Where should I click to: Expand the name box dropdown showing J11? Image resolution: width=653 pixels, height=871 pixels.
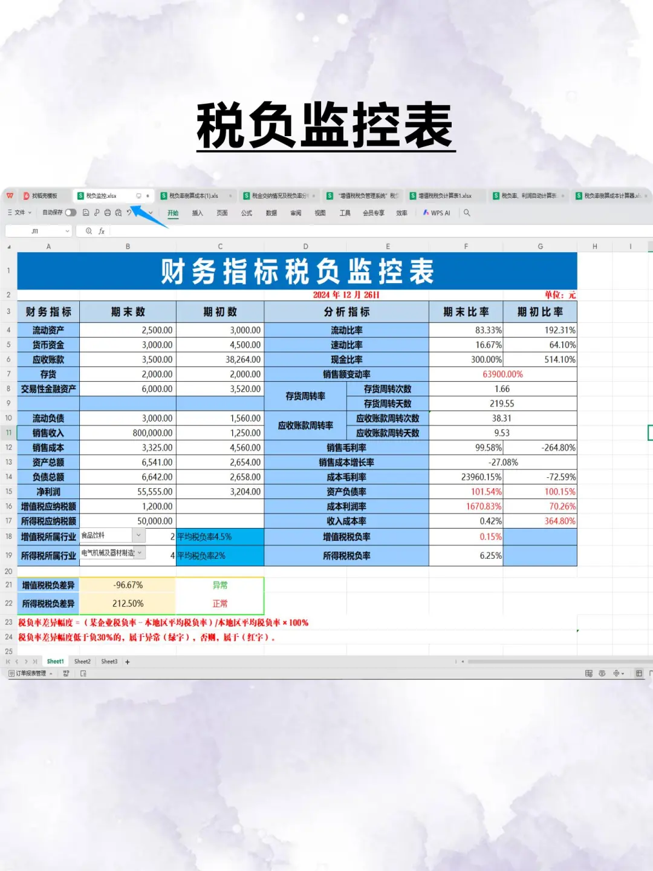point(67,230)
